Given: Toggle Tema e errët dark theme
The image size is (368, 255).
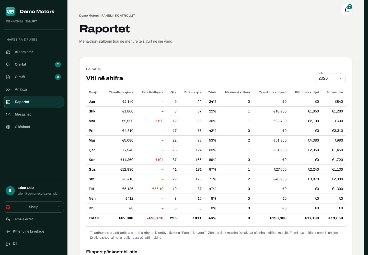Looking at the screenshot, I should tap(34, 219).
